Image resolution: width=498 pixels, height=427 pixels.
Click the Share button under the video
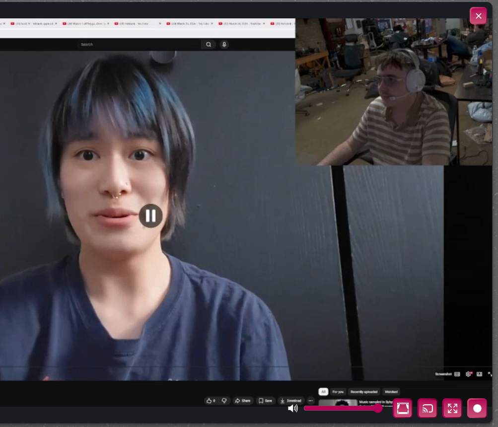[x=242, y=401]
